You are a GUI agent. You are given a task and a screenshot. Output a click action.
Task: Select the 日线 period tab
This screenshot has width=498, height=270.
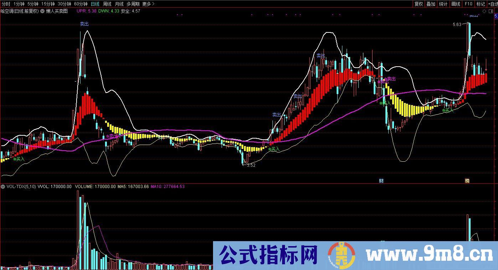(x=95, y=4)
